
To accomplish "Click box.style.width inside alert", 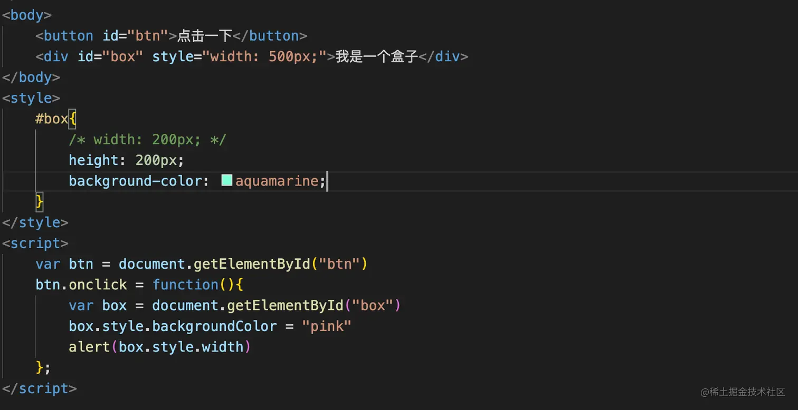I will 181,347.
